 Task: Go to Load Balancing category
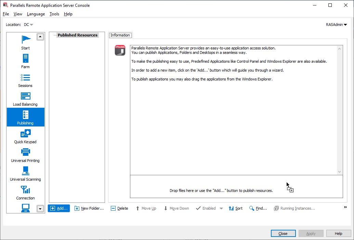click(26, 99)
